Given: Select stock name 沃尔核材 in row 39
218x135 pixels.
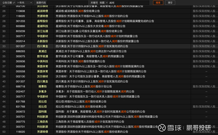Looking at the screenshot, I should (43, 76).
